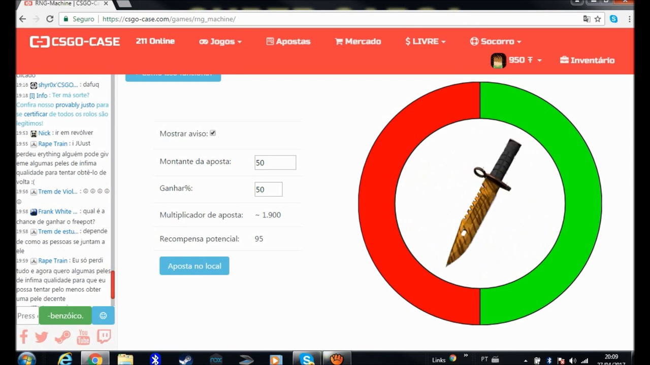Click the network signal tray icon

click(584, 360)
